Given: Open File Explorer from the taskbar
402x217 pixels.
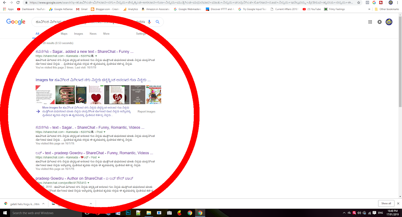Looking at the screenshot, I should tap(149, 213).
